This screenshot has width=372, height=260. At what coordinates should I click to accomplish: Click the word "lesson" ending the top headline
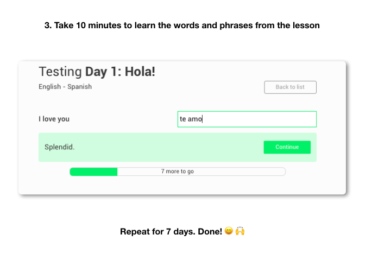pyautogui.click(x=306, y=26)
